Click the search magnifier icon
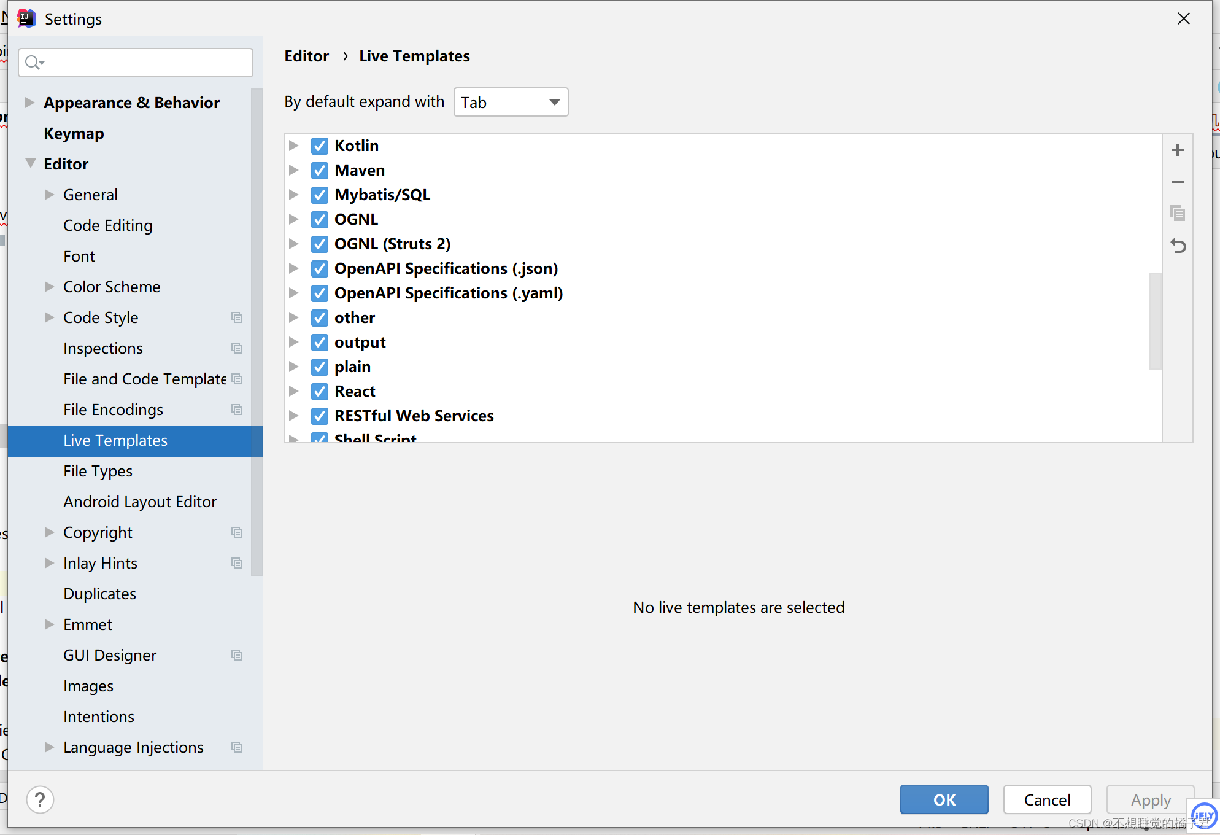The image size is (1220, 835). click(34, 63)
